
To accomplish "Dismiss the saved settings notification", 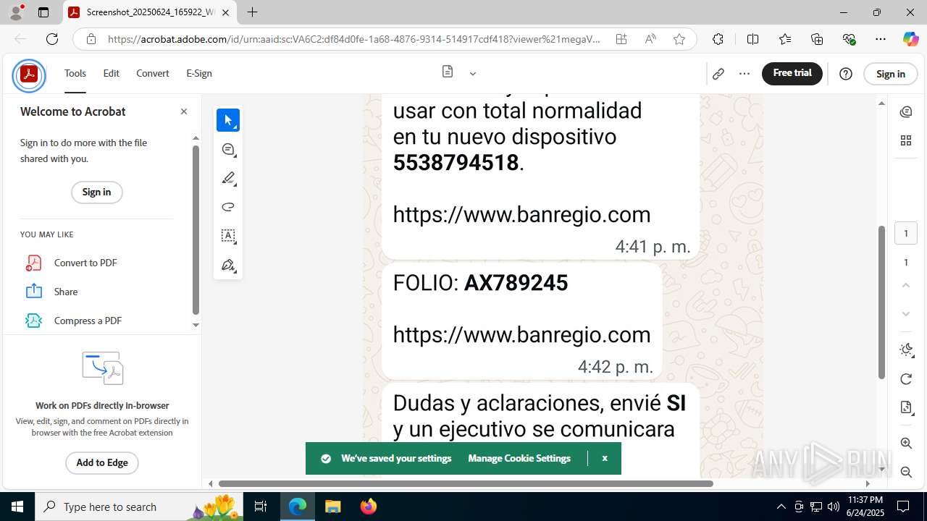I will click(605, 458).
